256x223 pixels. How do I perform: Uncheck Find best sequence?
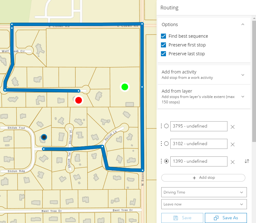click(163, 36)
